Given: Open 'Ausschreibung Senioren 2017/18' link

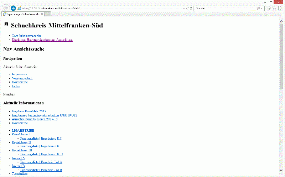Looking at the screenshot, I should (x=35, y=119).
